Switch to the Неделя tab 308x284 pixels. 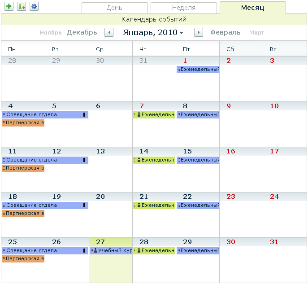coord(183,8)
